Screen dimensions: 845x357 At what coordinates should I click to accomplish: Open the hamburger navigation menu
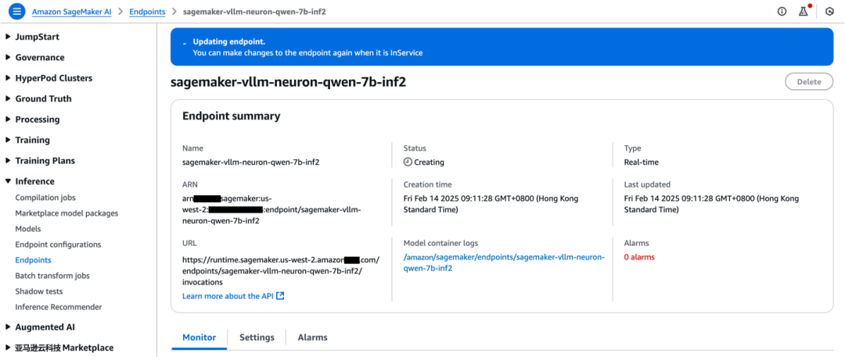(16, 11)
